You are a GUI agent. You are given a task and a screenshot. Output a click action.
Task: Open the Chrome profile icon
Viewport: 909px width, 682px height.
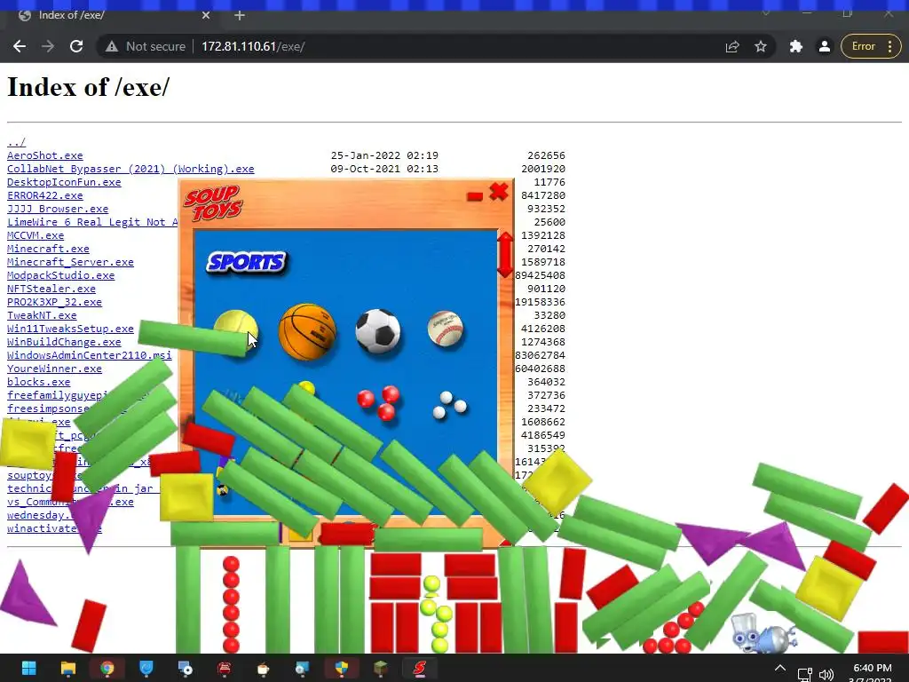tap(825, 46)
